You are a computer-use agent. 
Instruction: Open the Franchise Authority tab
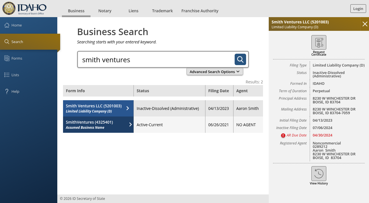tap(200, 11)
